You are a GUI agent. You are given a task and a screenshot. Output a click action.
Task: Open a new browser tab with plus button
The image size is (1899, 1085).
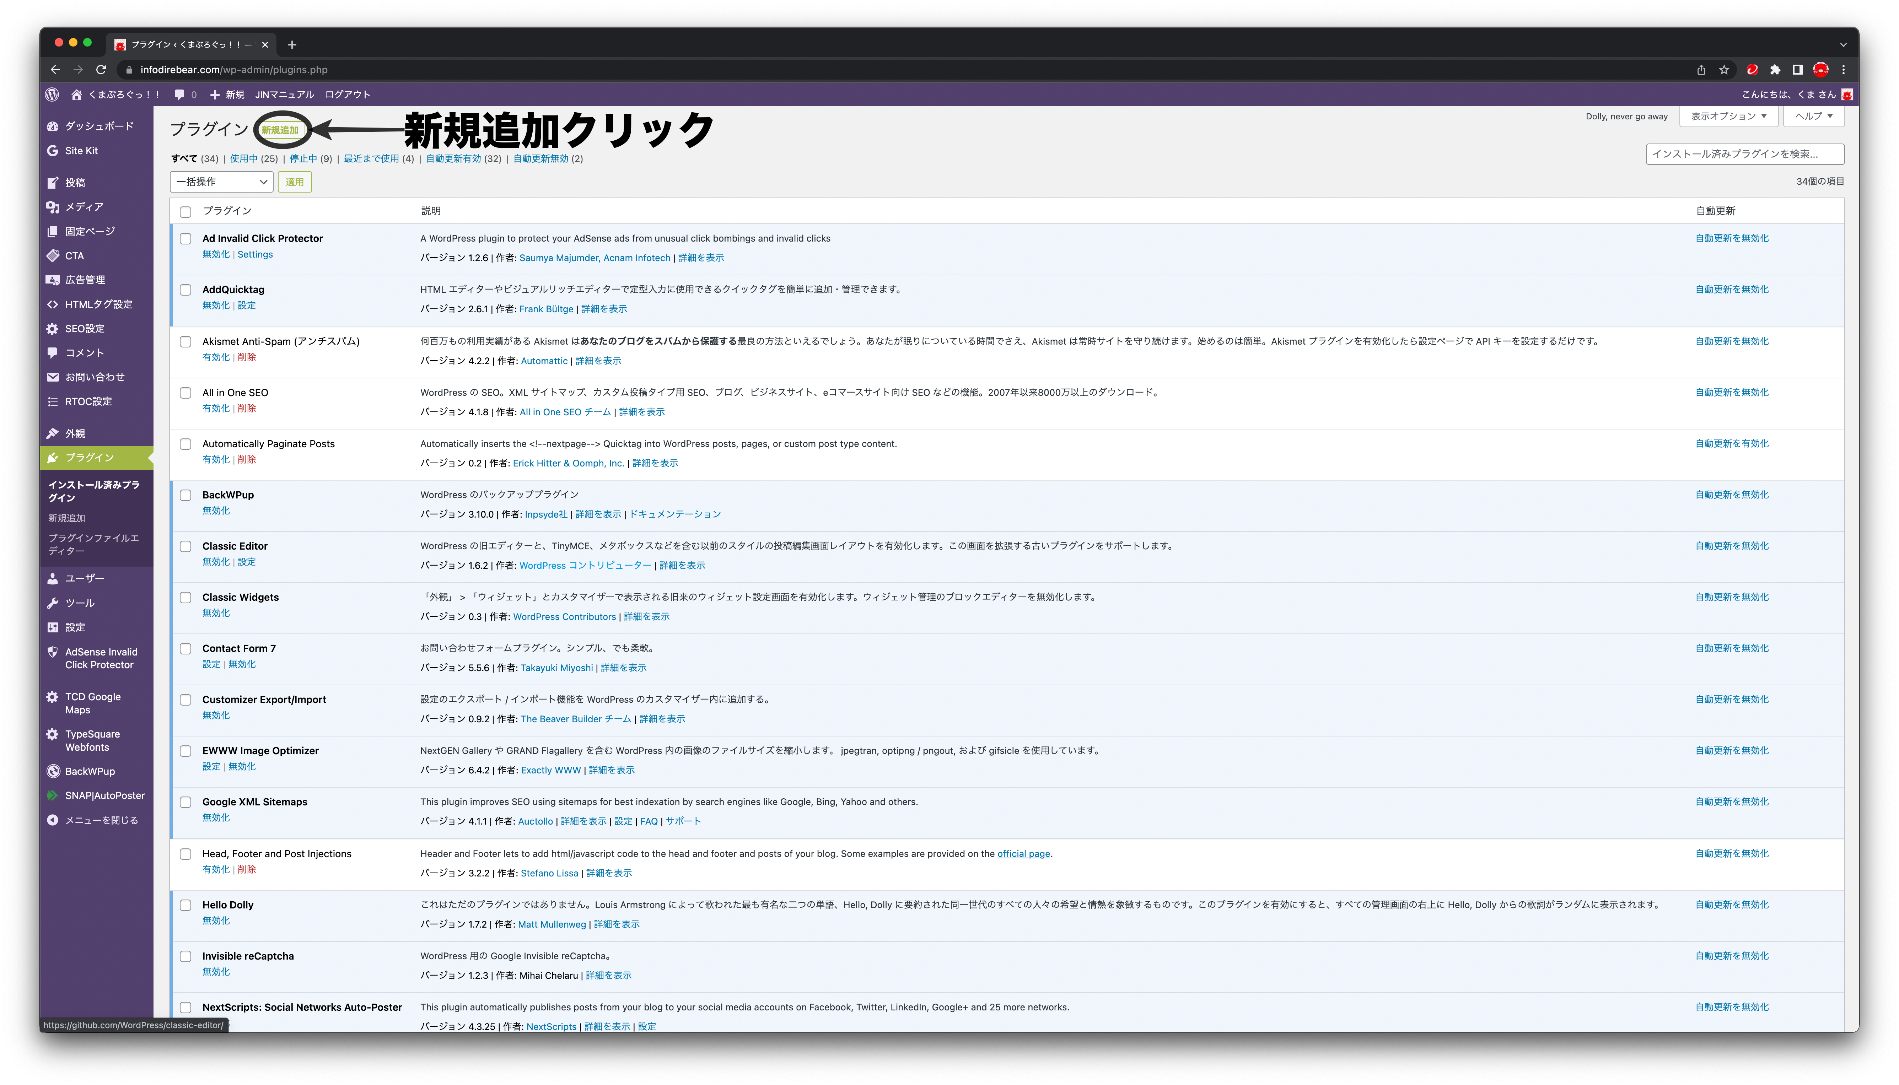point(292,45)
